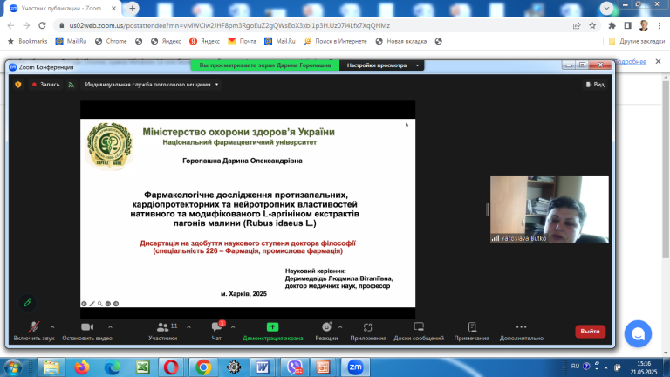Open Индивидуальная служба потокового вещания dropdown

point(151,85)
